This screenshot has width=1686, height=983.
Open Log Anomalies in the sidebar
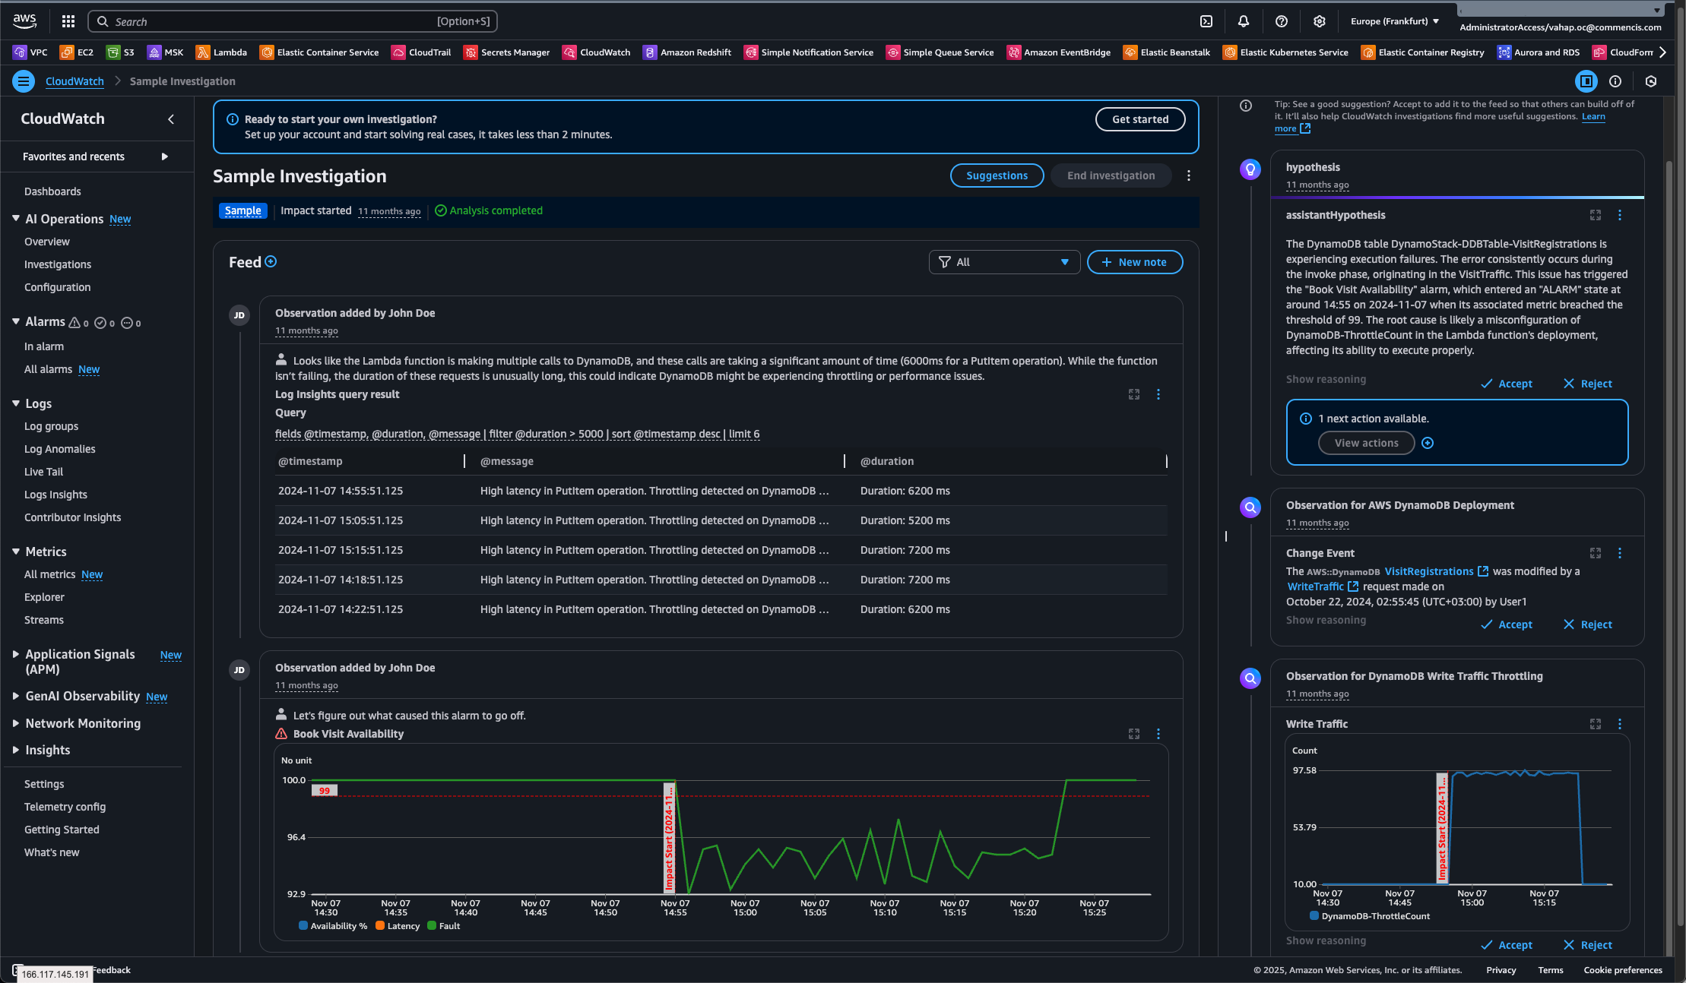click(60, 449)
